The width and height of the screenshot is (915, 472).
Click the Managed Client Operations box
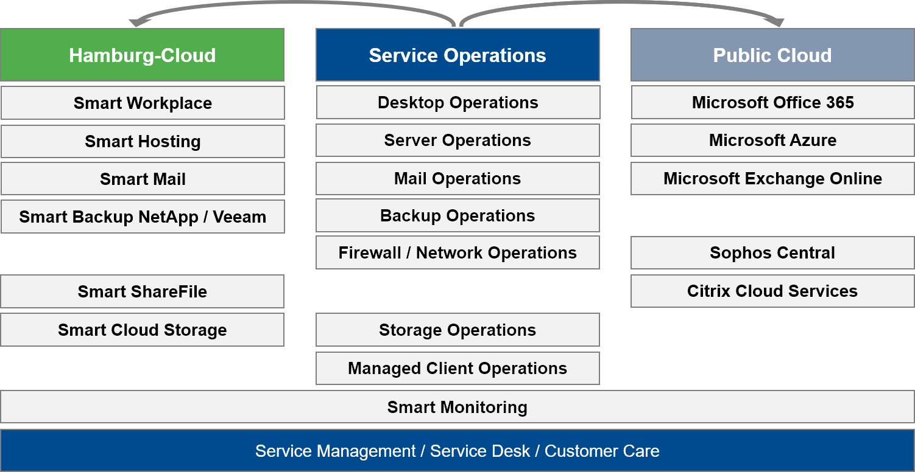tap(457, 368)
